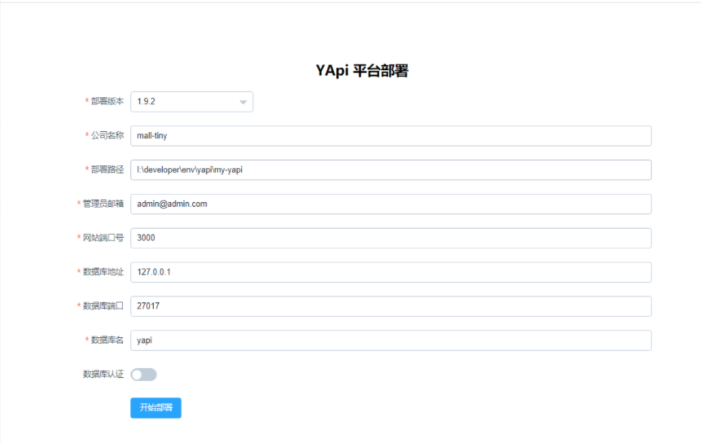Click the 公司名称 label
Screen dimensions: 701x442
(107, 136)
